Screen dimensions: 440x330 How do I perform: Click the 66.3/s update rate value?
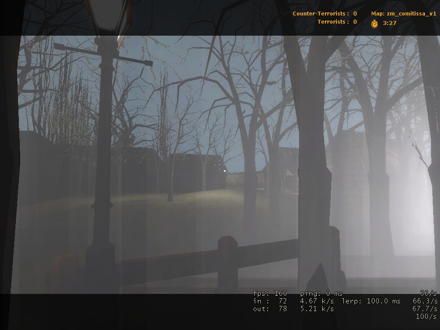tap(425, 301)
